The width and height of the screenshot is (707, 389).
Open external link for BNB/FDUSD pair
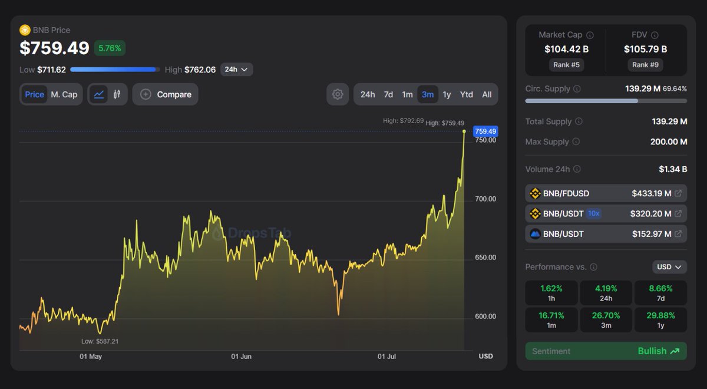(x=678, y=193)
